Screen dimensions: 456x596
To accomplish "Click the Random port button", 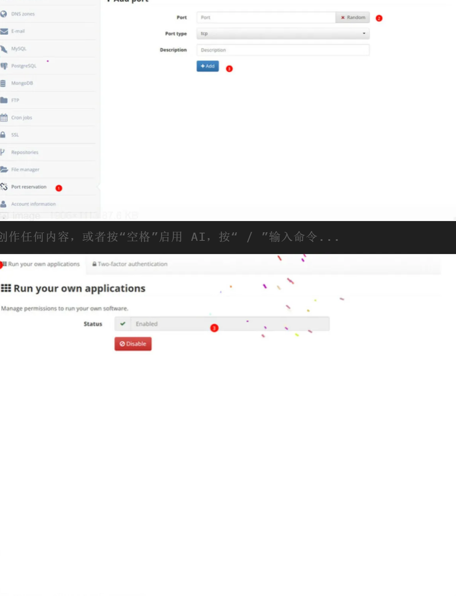I will click(353, 17).
